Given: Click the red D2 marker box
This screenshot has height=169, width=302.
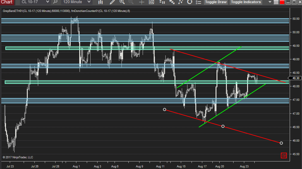Looking at the screenshot, I should 284,155.
